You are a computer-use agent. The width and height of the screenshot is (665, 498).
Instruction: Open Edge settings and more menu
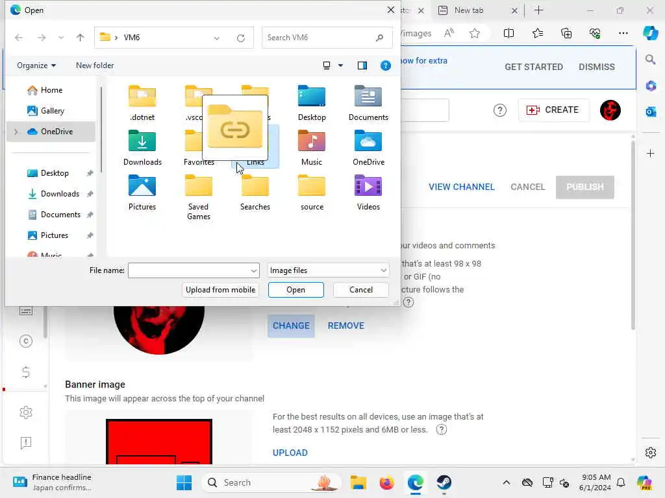pyautogui.click(x=623, y=34)
